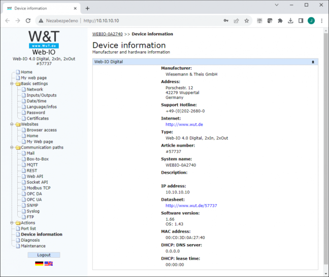Collapse the Web-IO Digital section arrow
Image resolution: width=329 pixels, height=277 pixels.
(313, 62)
